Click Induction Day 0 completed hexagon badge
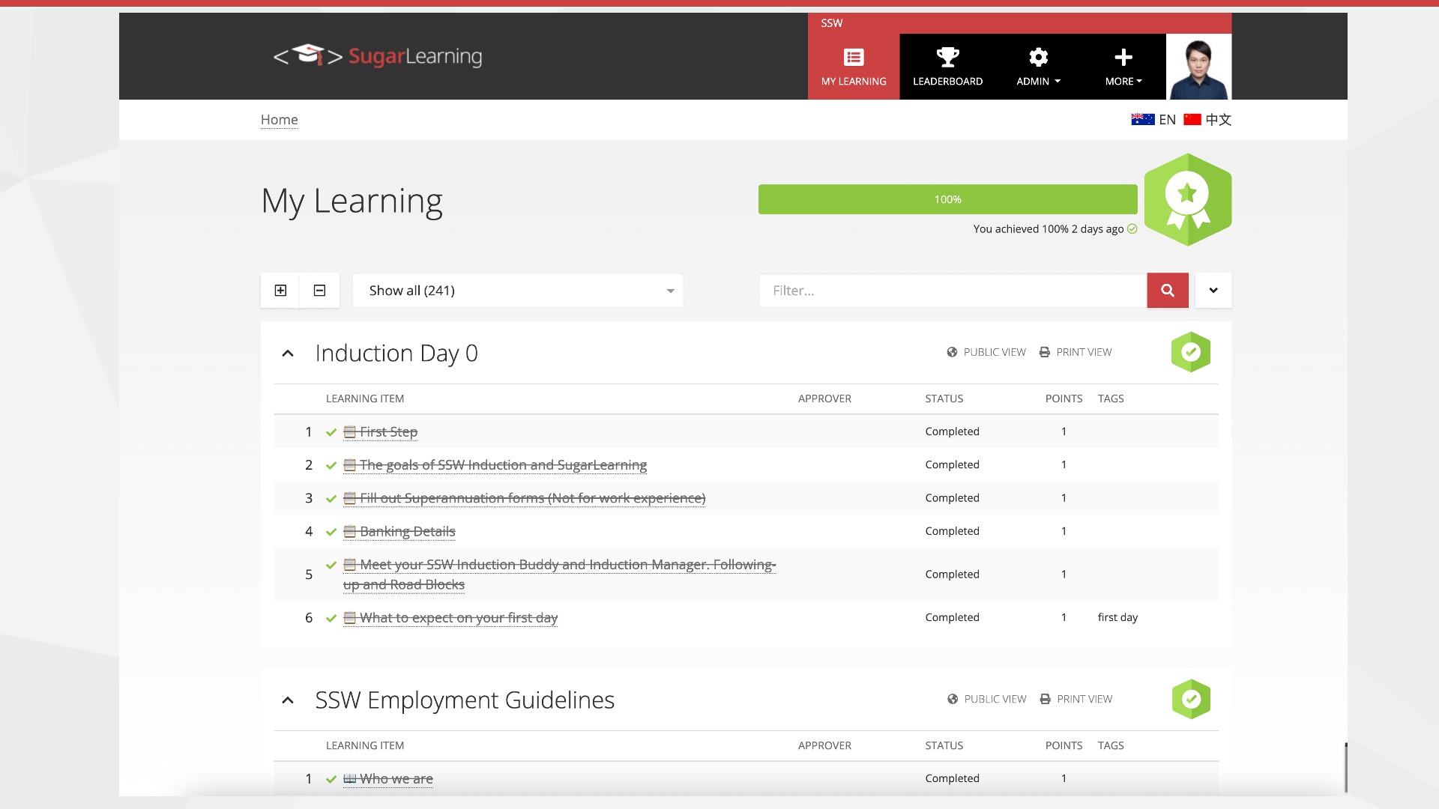This screenshot has width=1439, height=809. point(1190,352)
